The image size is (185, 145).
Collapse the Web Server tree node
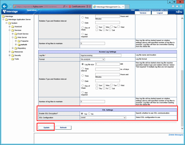tap(13, 37)
